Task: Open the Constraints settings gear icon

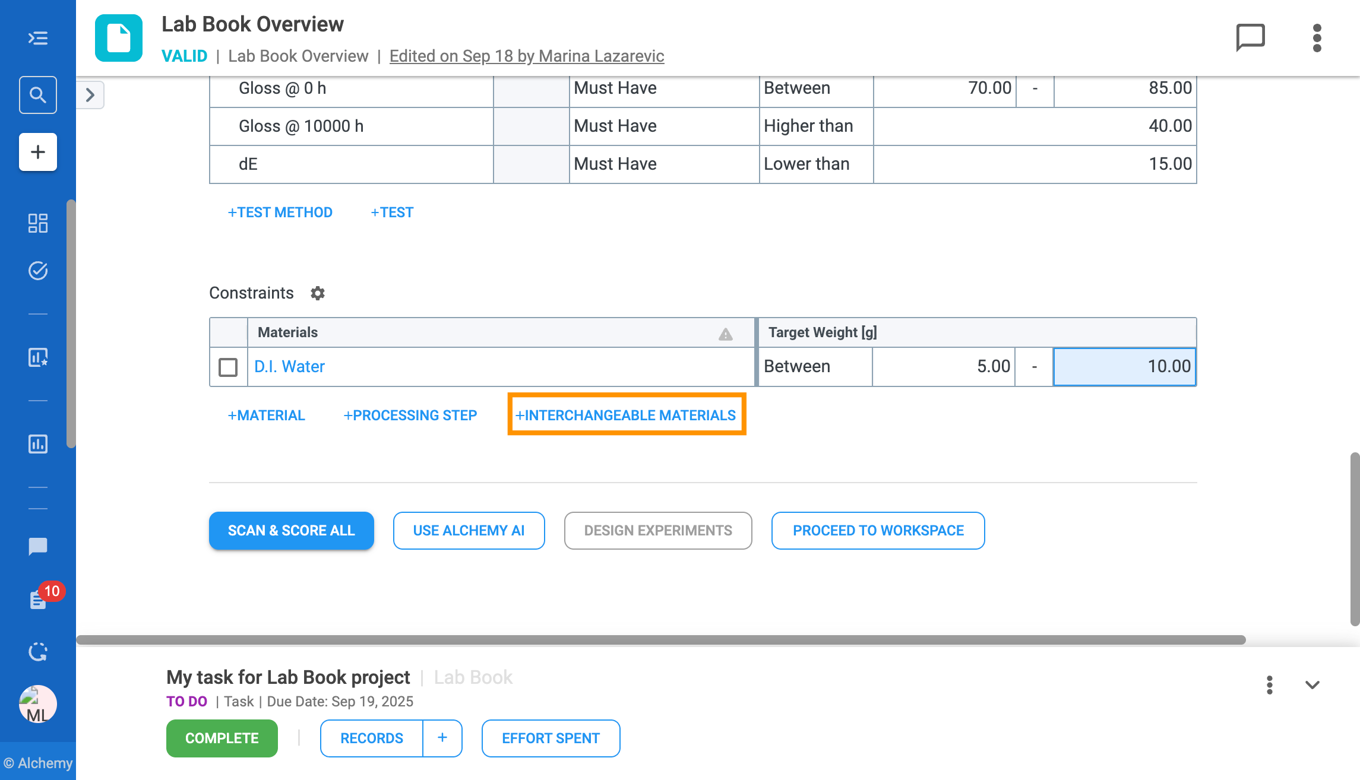Action: click(x=318, y=293)
